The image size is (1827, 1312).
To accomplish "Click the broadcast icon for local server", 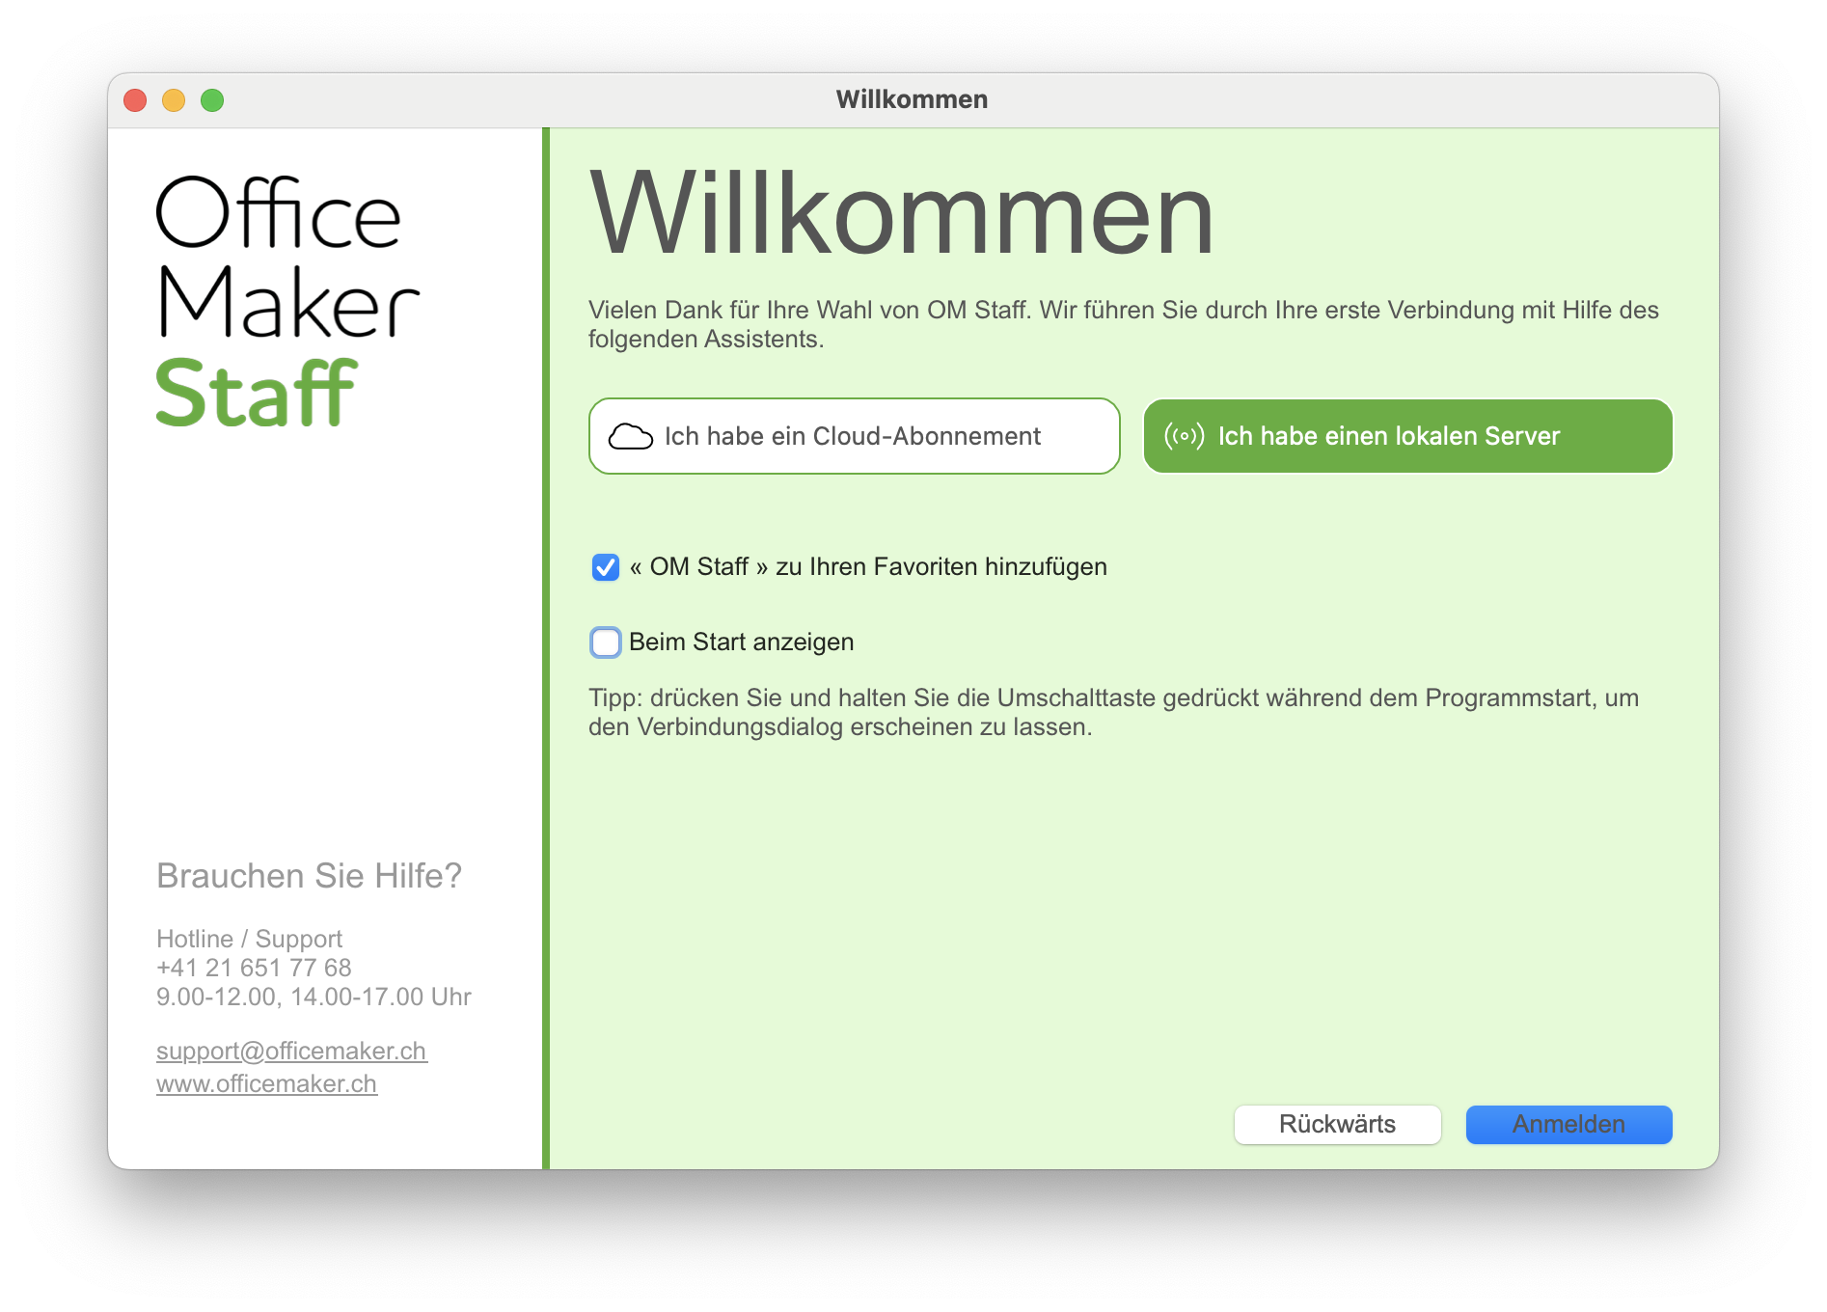I will point(1184,436).
